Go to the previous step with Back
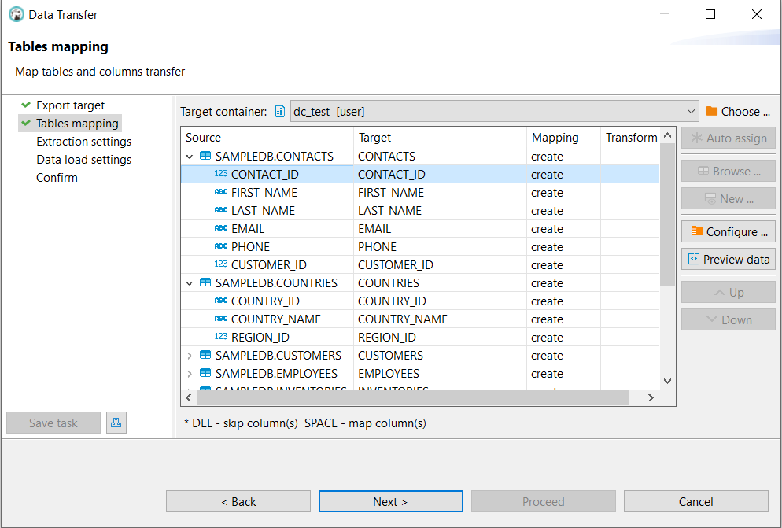This screenshot has width=782, height=528. click(238, 501)
